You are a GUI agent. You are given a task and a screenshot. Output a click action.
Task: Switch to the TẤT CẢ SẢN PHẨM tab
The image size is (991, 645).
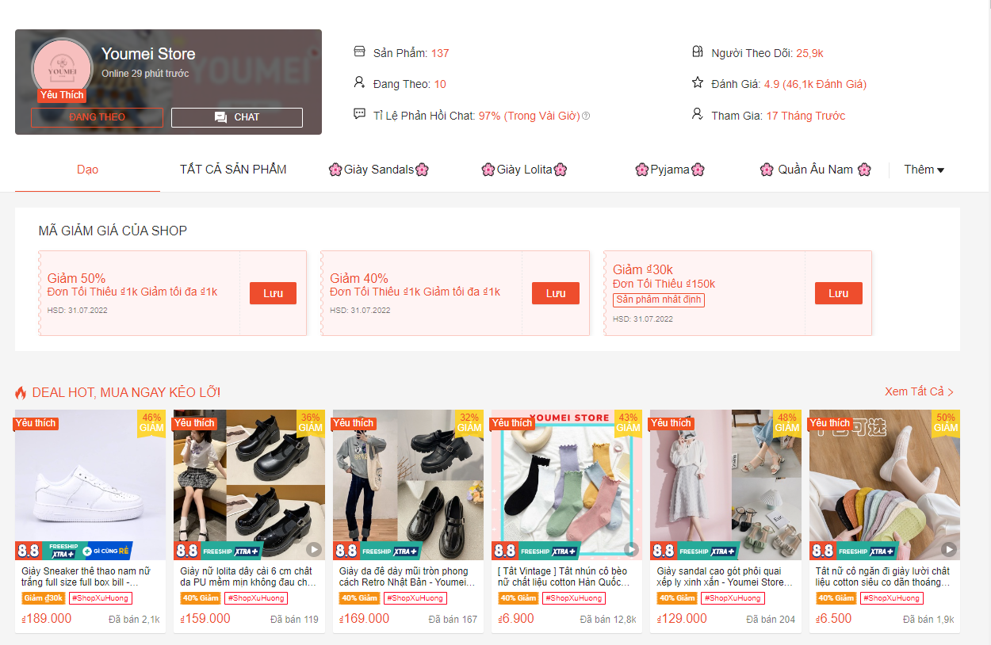232,170
